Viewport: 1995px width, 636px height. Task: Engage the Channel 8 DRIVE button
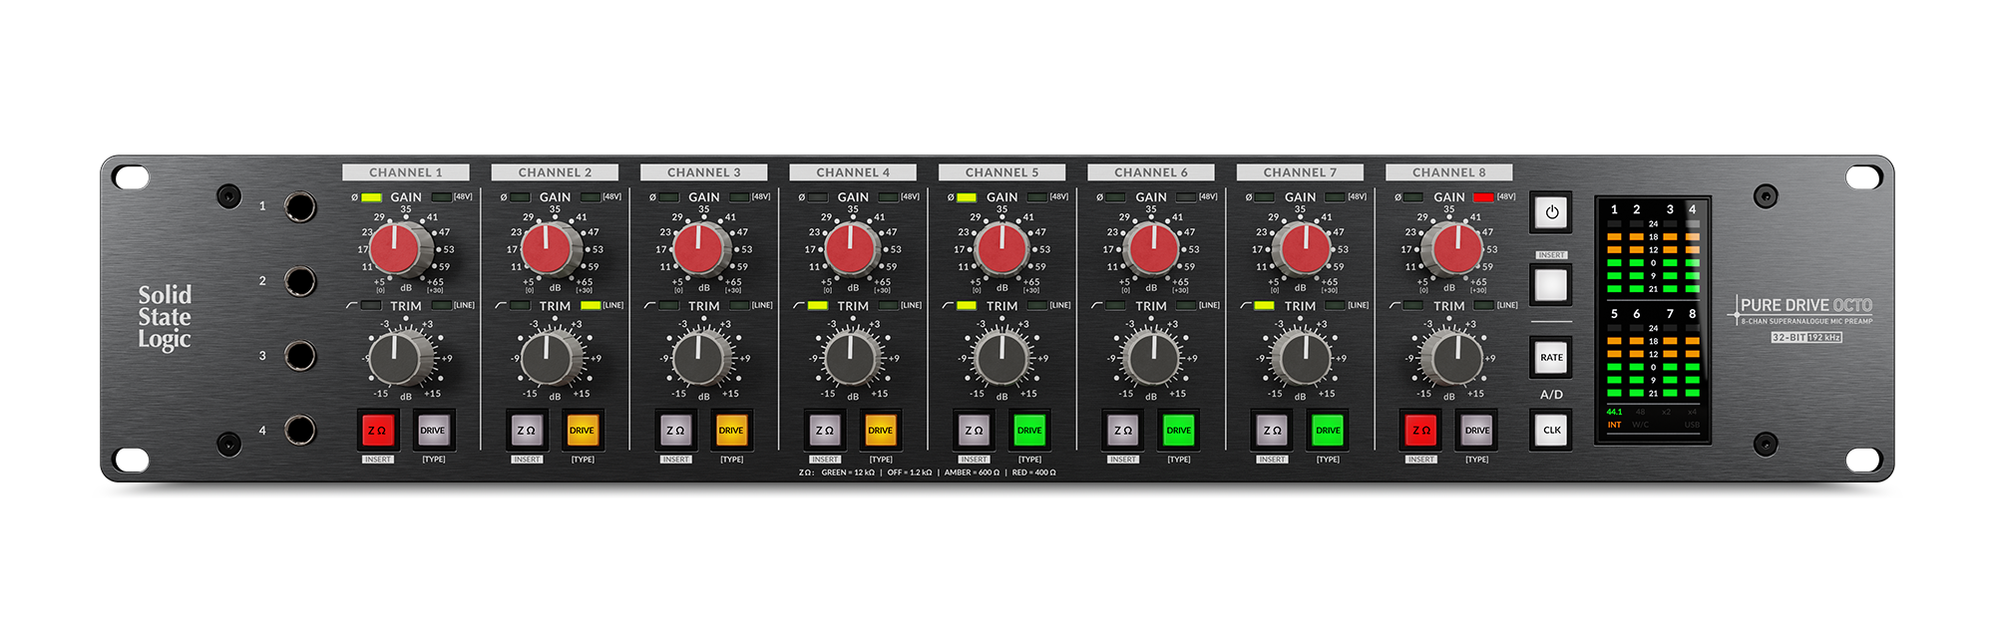pos(1476,431)
